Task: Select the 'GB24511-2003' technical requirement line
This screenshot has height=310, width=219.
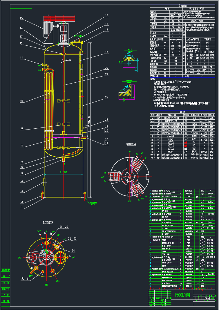Action: pos(171,95)
